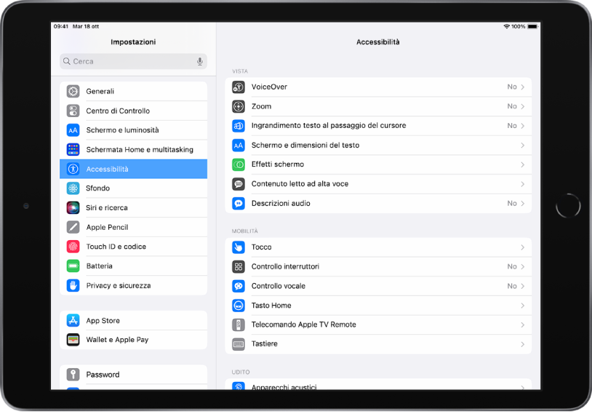Screen dimensions: 592x414
Task: Tap the Schermo e luminosità sidebar icon
Action: [x=73, y=130]
